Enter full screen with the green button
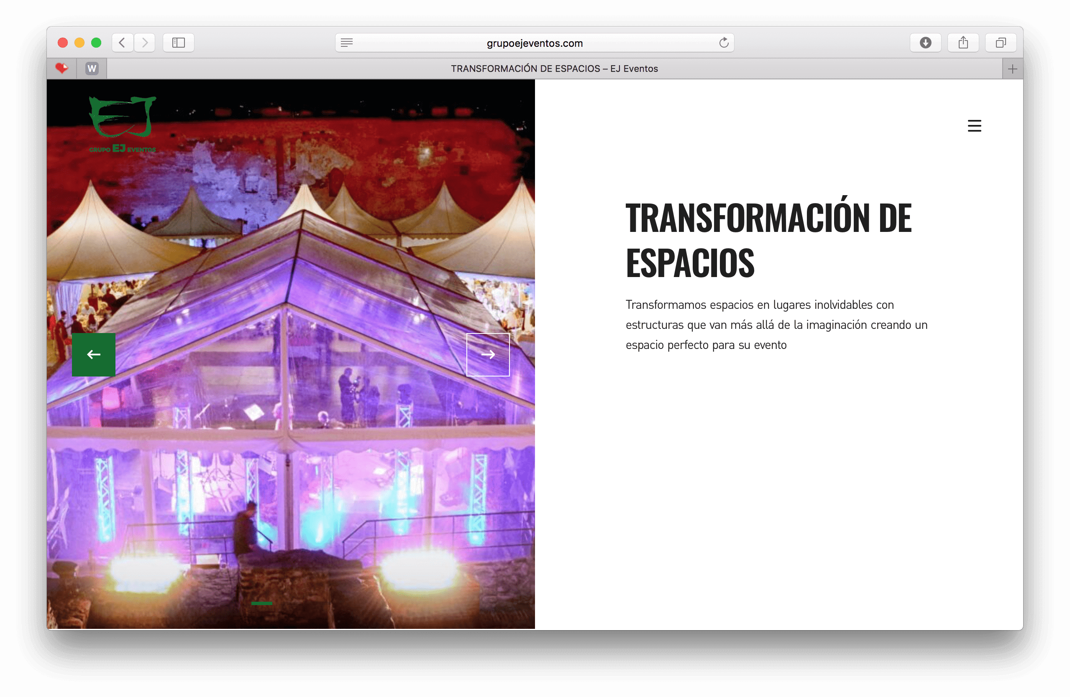The image size is (1070, 697). [96, 43]
